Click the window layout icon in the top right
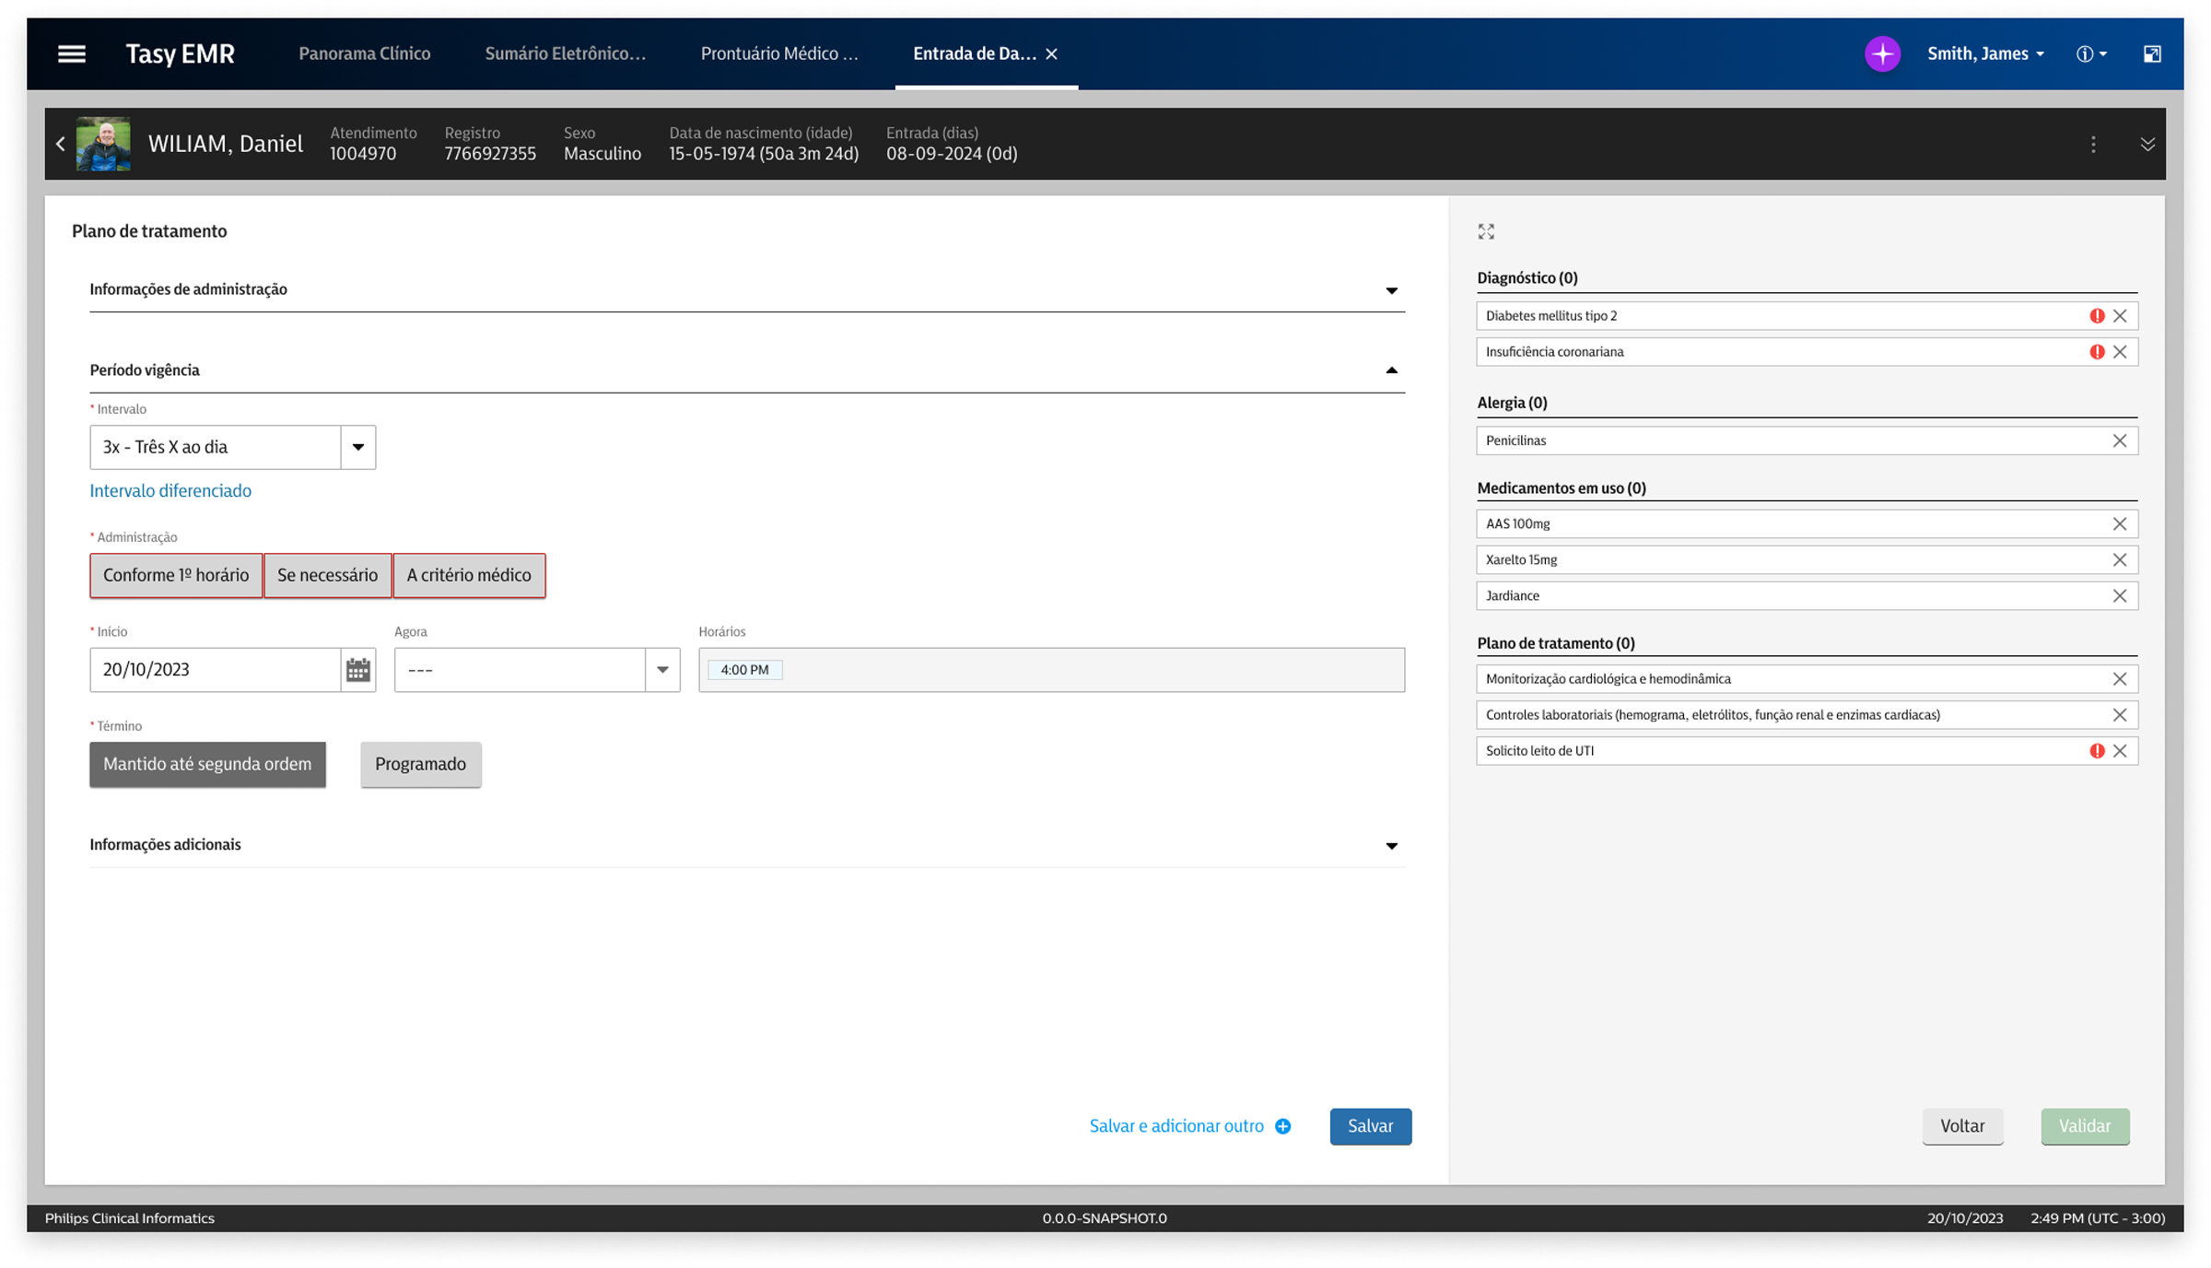 [2151, 53]
